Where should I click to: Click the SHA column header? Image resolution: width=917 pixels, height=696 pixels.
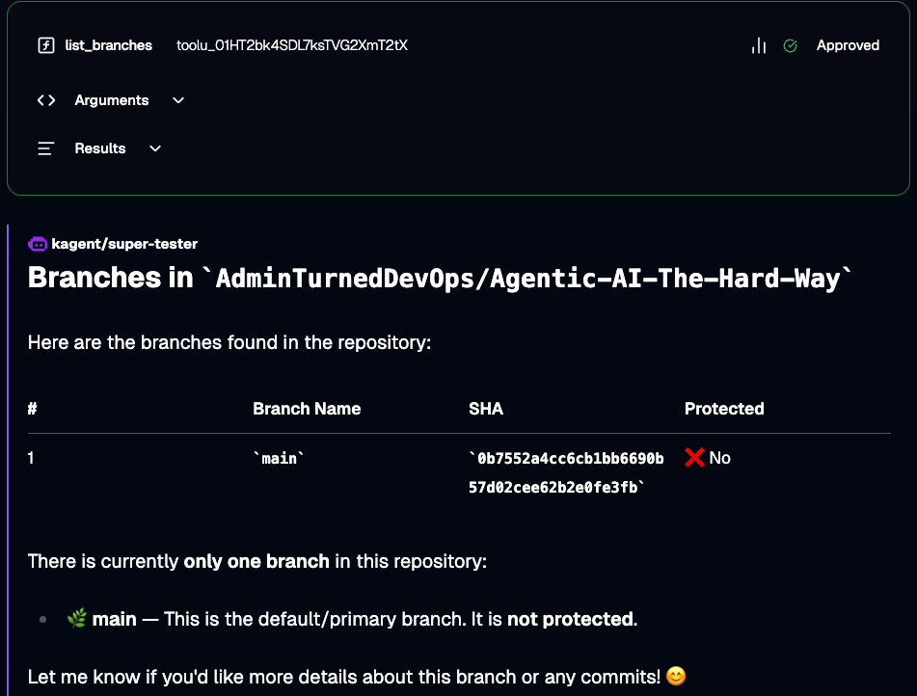(x=486, y=409)
